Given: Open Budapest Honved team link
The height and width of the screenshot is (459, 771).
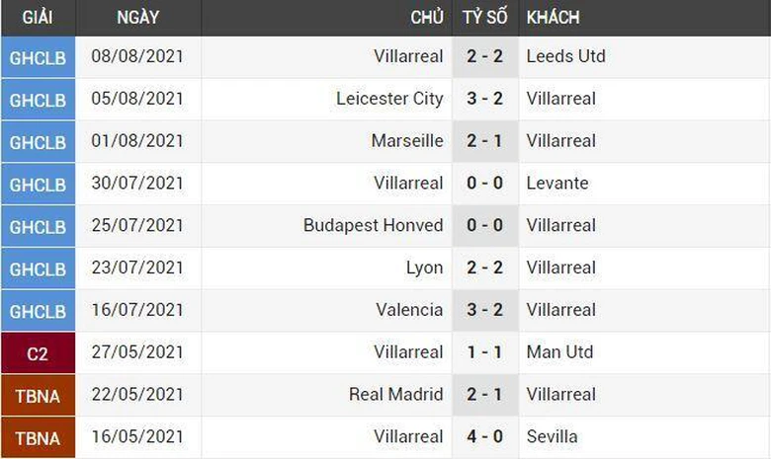Looking at the screenshot, I should tap(373, 226).
